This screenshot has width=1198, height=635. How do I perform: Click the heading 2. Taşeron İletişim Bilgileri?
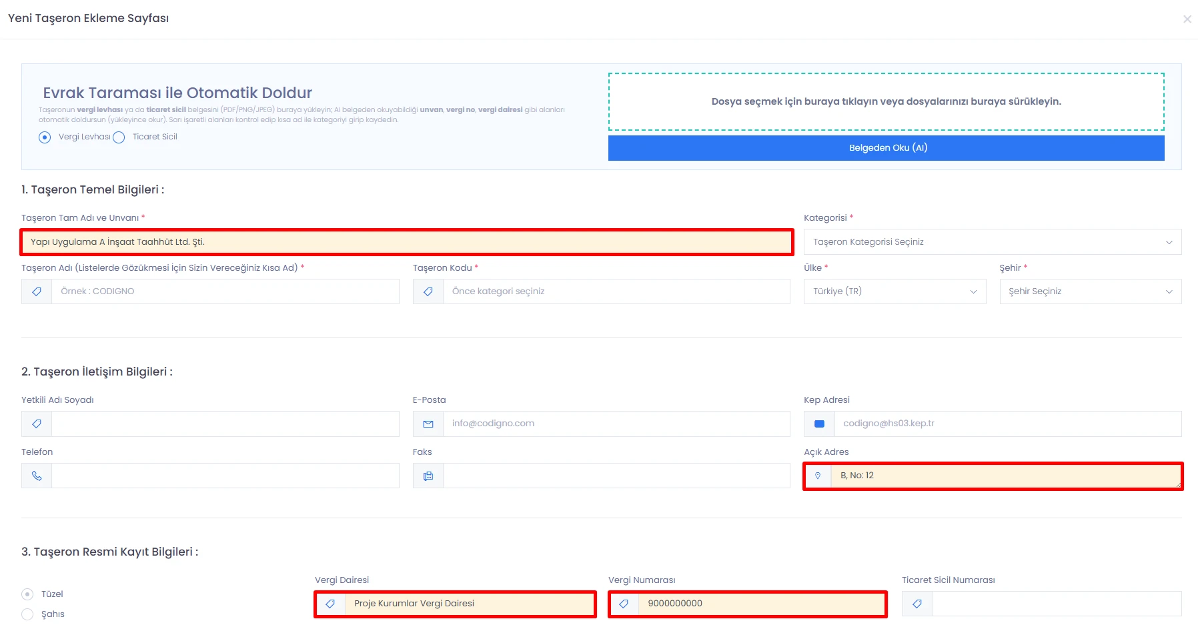point(97,372)
